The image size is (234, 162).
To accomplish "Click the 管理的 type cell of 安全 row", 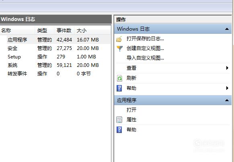I will click(x=45, y=48).
